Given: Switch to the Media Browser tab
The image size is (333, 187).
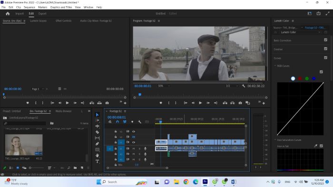Looking at the screenshot, I should pyautogui.click(x=63, y=111).
